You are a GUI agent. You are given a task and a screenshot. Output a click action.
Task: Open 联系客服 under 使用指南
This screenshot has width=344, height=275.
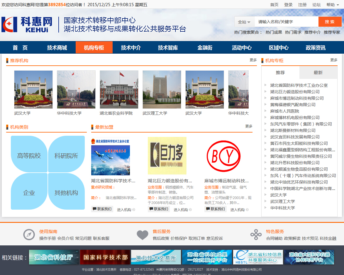(x=101, y=238)
